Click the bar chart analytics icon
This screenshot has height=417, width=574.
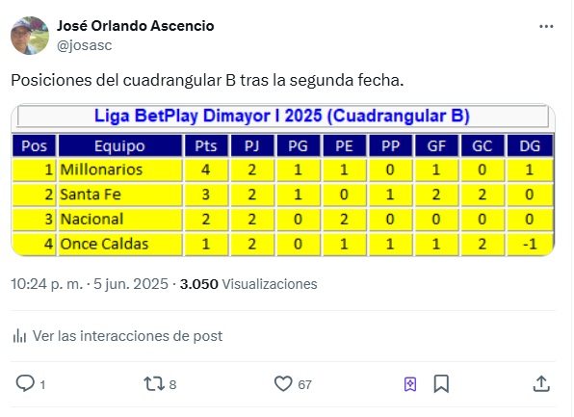coord(19,336)
